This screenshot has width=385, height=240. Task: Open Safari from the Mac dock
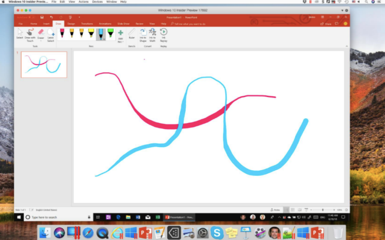(x=88, y=232)
